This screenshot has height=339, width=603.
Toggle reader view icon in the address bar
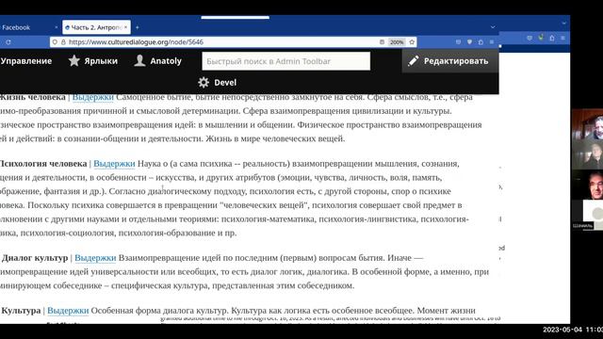click(382, 42)
